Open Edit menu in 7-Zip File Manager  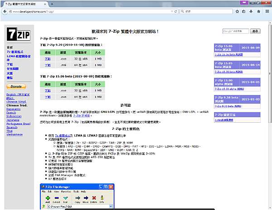(x=50, y=191)
